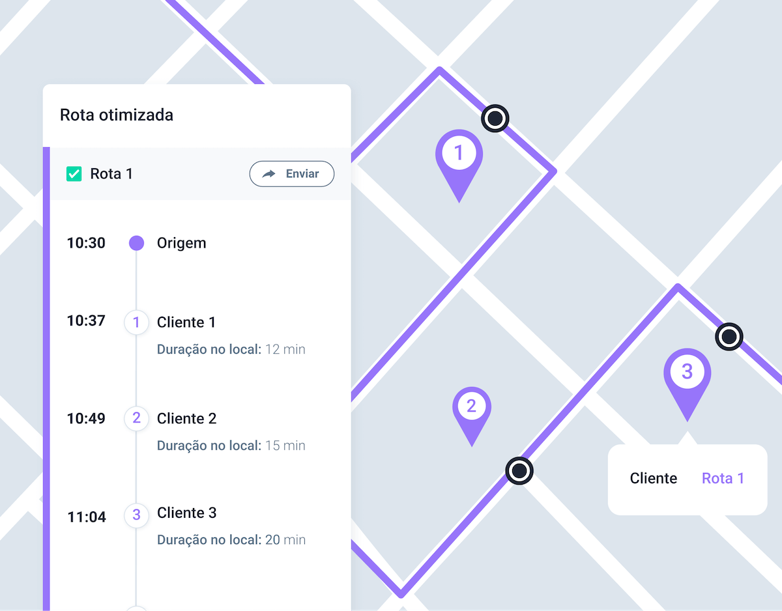This screenshot has height=611, width=782.
Task: Click the 12 min duration value
Action: tap(285, 349)
